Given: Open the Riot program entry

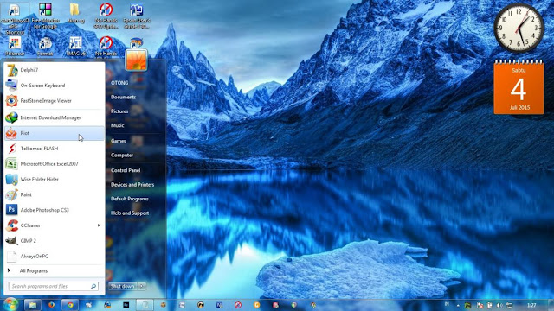Looking at the screenshot, I should tap(54, 133).
